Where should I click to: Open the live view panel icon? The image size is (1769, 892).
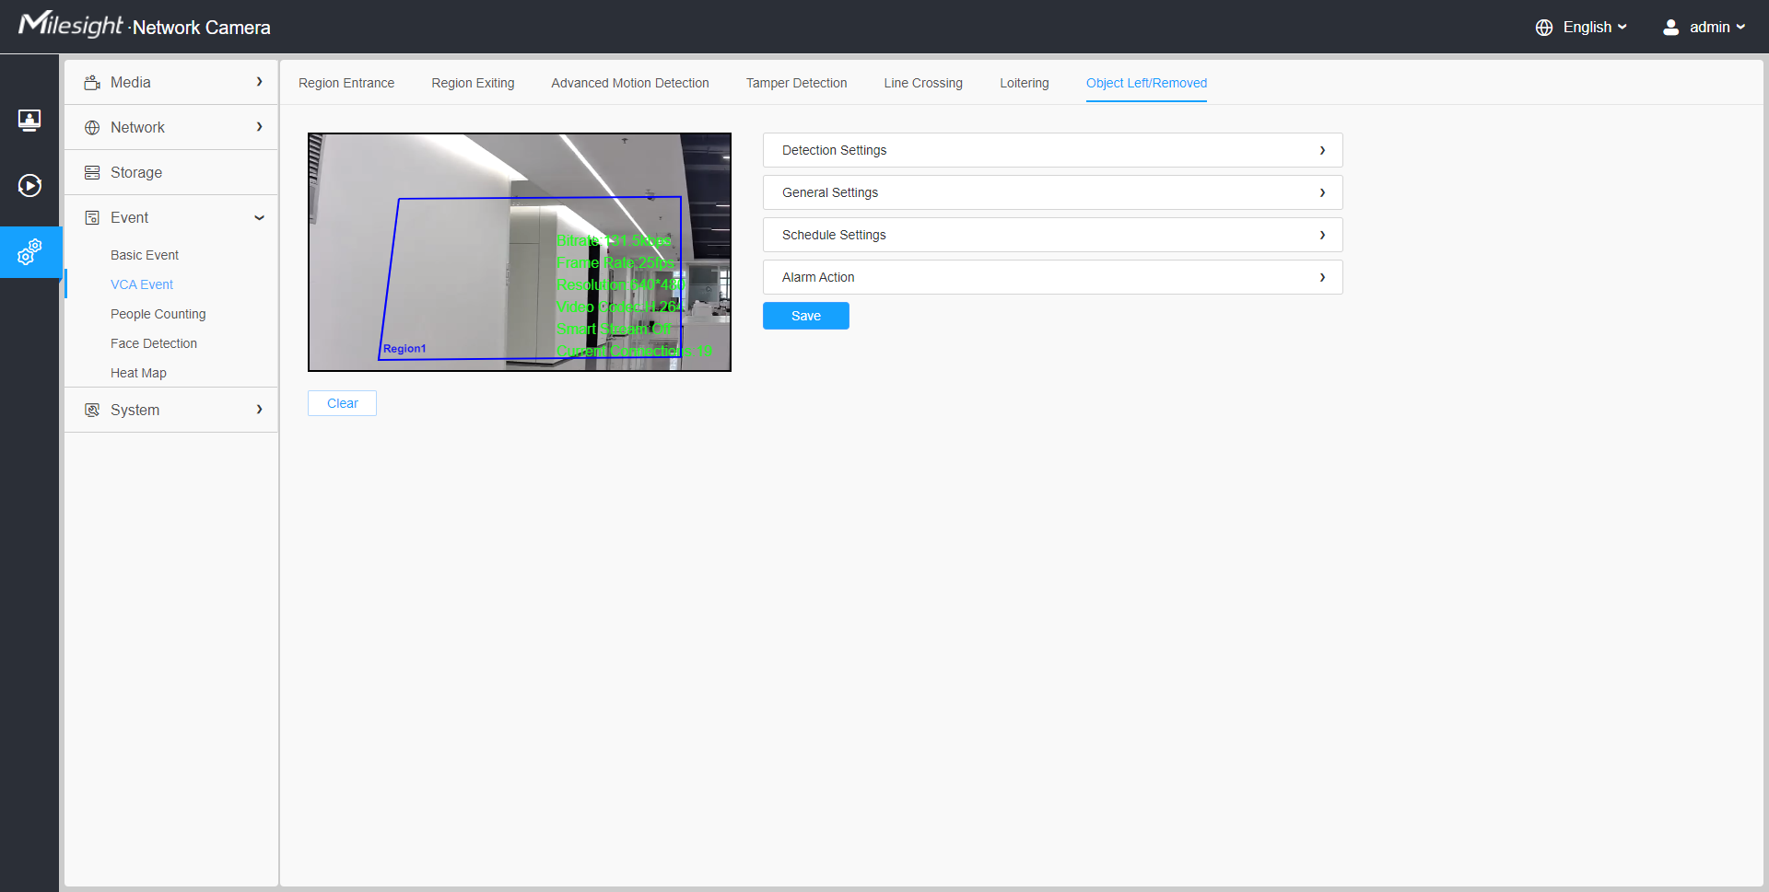pyautogui.click(x=29, y=120)
